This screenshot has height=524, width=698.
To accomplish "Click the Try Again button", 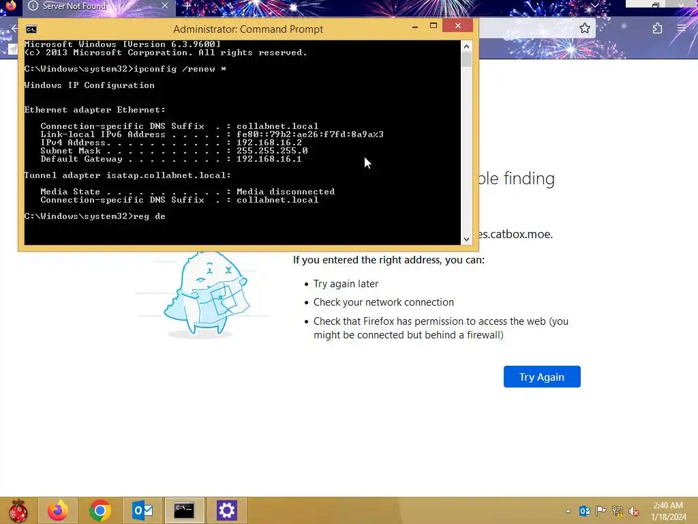I will (542, 377).
